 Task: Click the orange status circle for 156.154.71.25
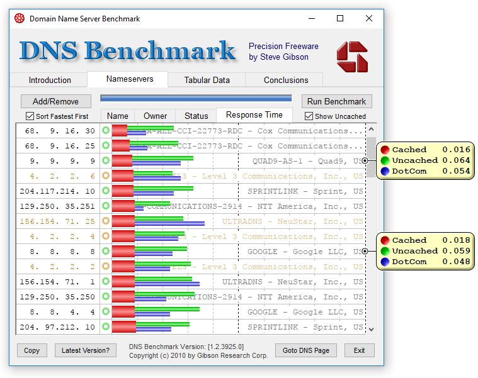point(106,221)
